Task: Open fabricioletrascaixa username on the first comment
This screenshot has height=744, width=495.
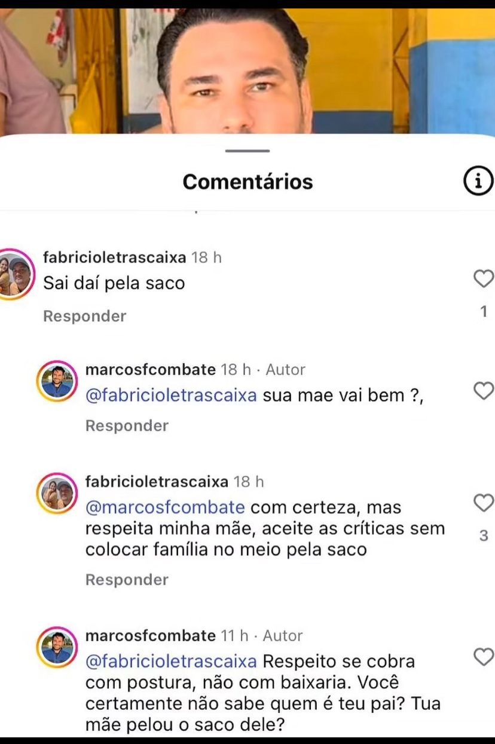Action: click(x=115, y=258)
